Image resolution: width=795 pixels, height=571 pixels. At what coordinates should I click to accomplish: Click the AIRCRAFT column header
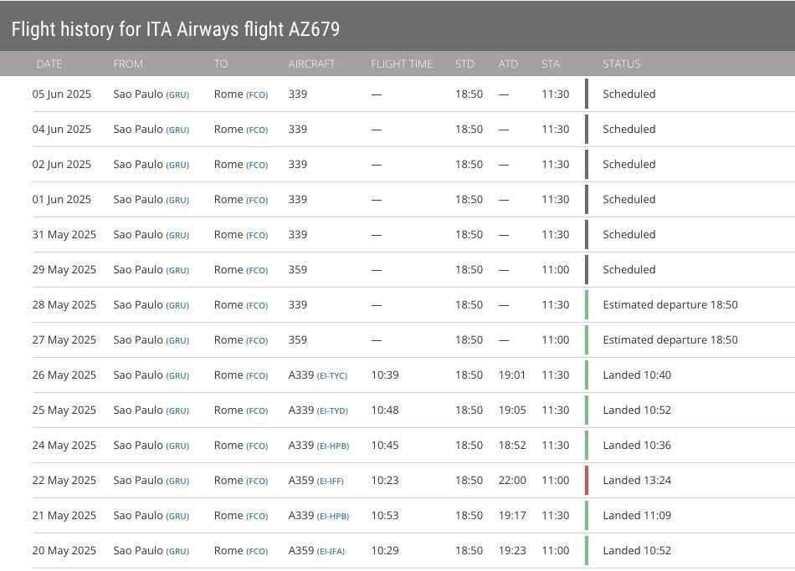click(x=311, y=64)
